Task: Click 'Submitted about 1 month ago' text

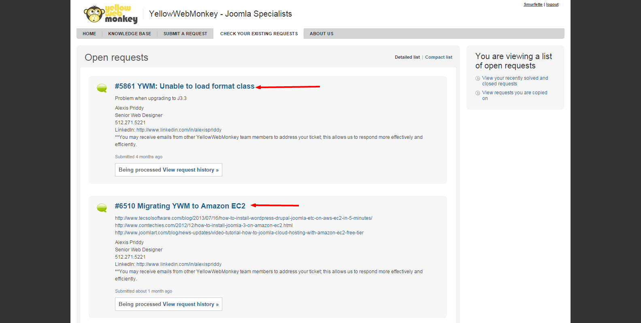Action: (143, 291)
